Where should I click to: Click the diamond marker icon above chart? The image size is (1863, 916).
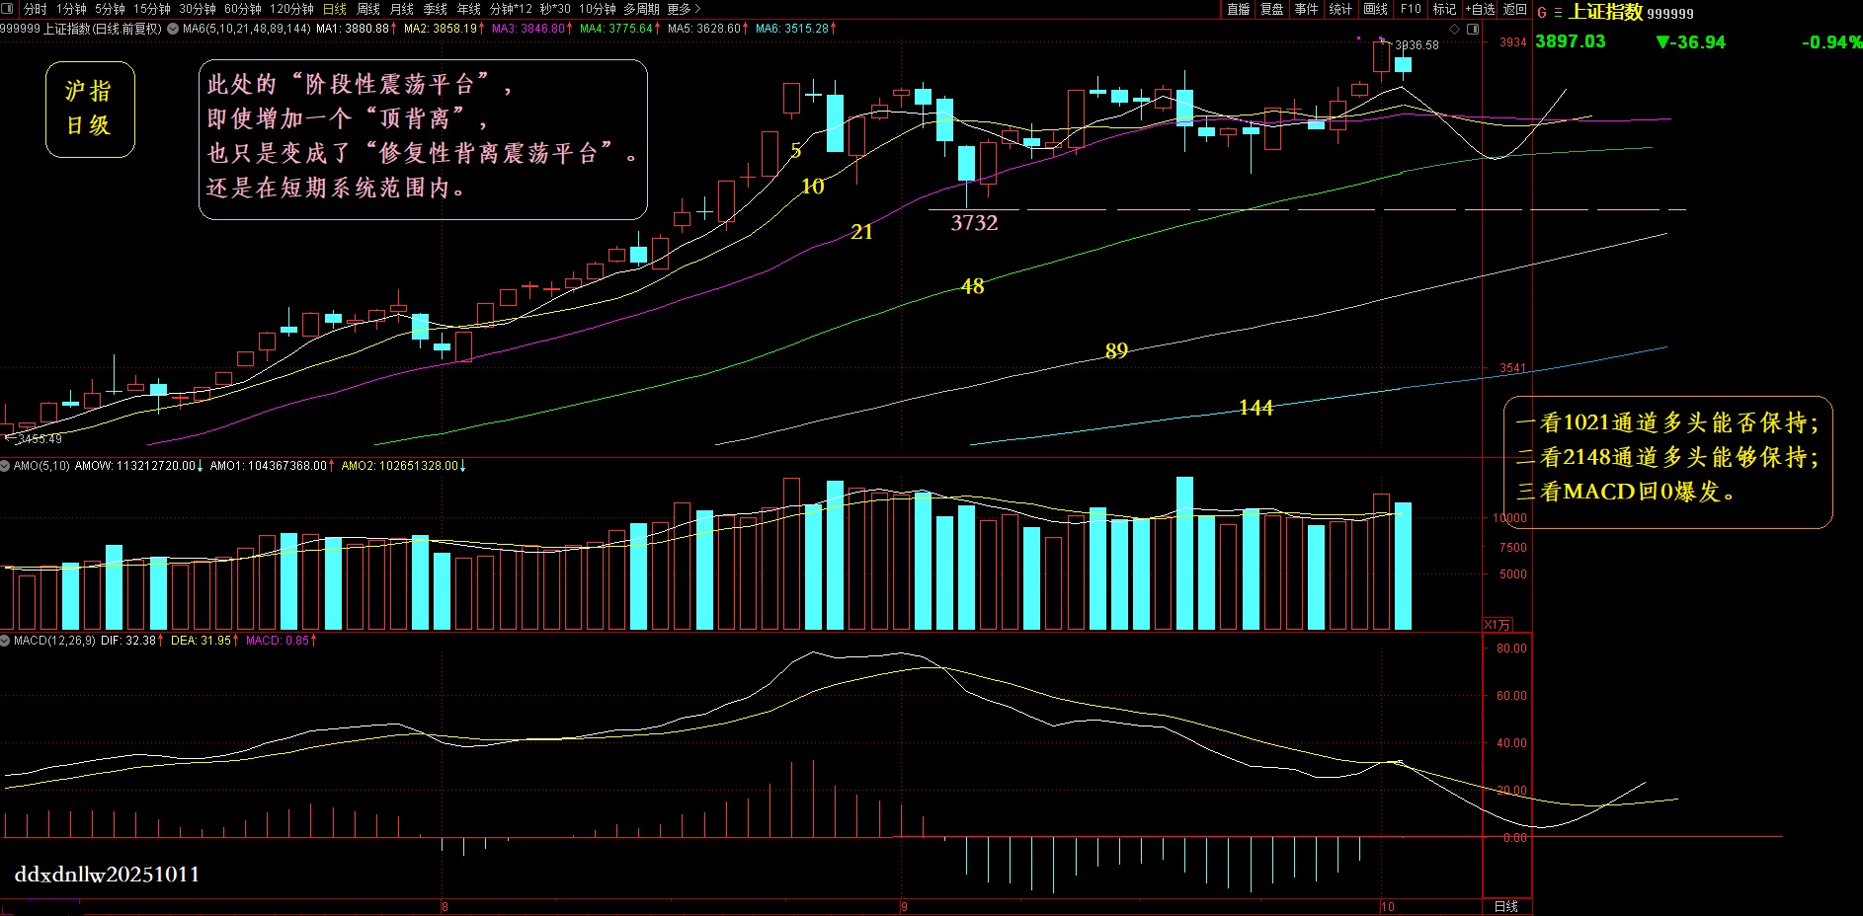click(1454, 30)
